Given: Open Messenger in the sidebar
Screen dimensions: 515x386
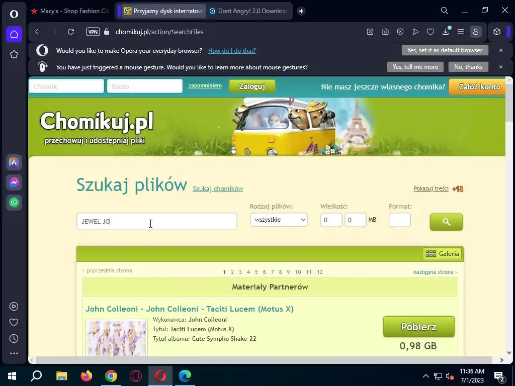Looking at the screenshot, I should [14, 182].
